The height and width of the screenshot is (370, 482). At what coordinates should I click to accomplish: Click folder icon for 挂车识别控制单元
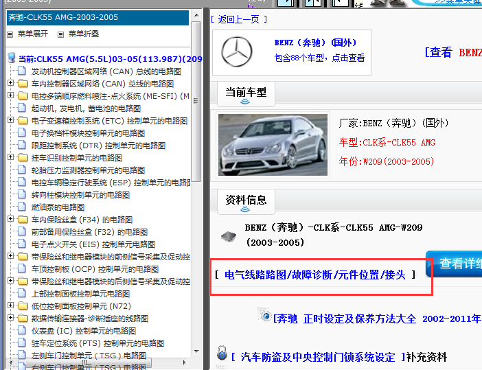23,158
